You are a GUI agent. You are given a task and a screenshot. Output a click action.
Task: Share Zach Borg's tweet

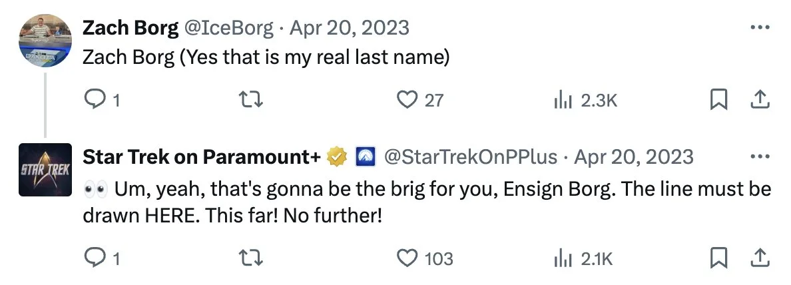pos(759,100)
